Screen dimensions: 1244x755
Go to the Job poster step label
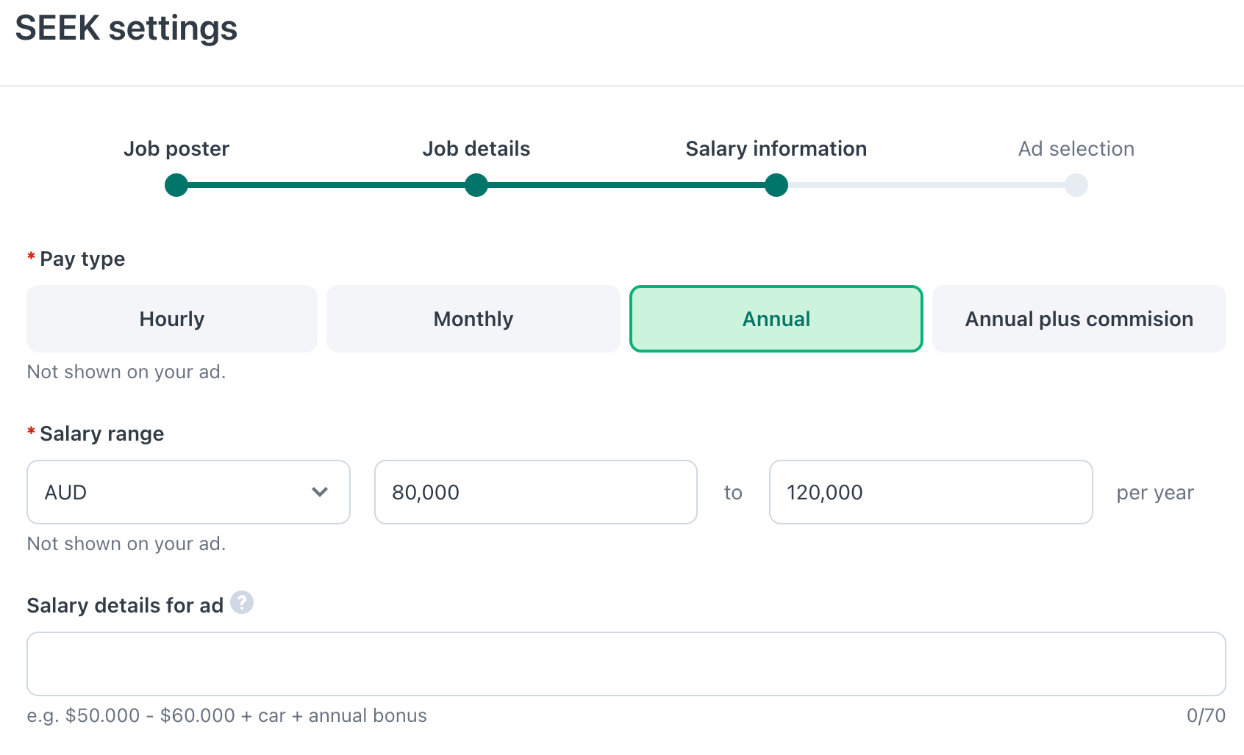pyautogui.click(x=176, y=148)
